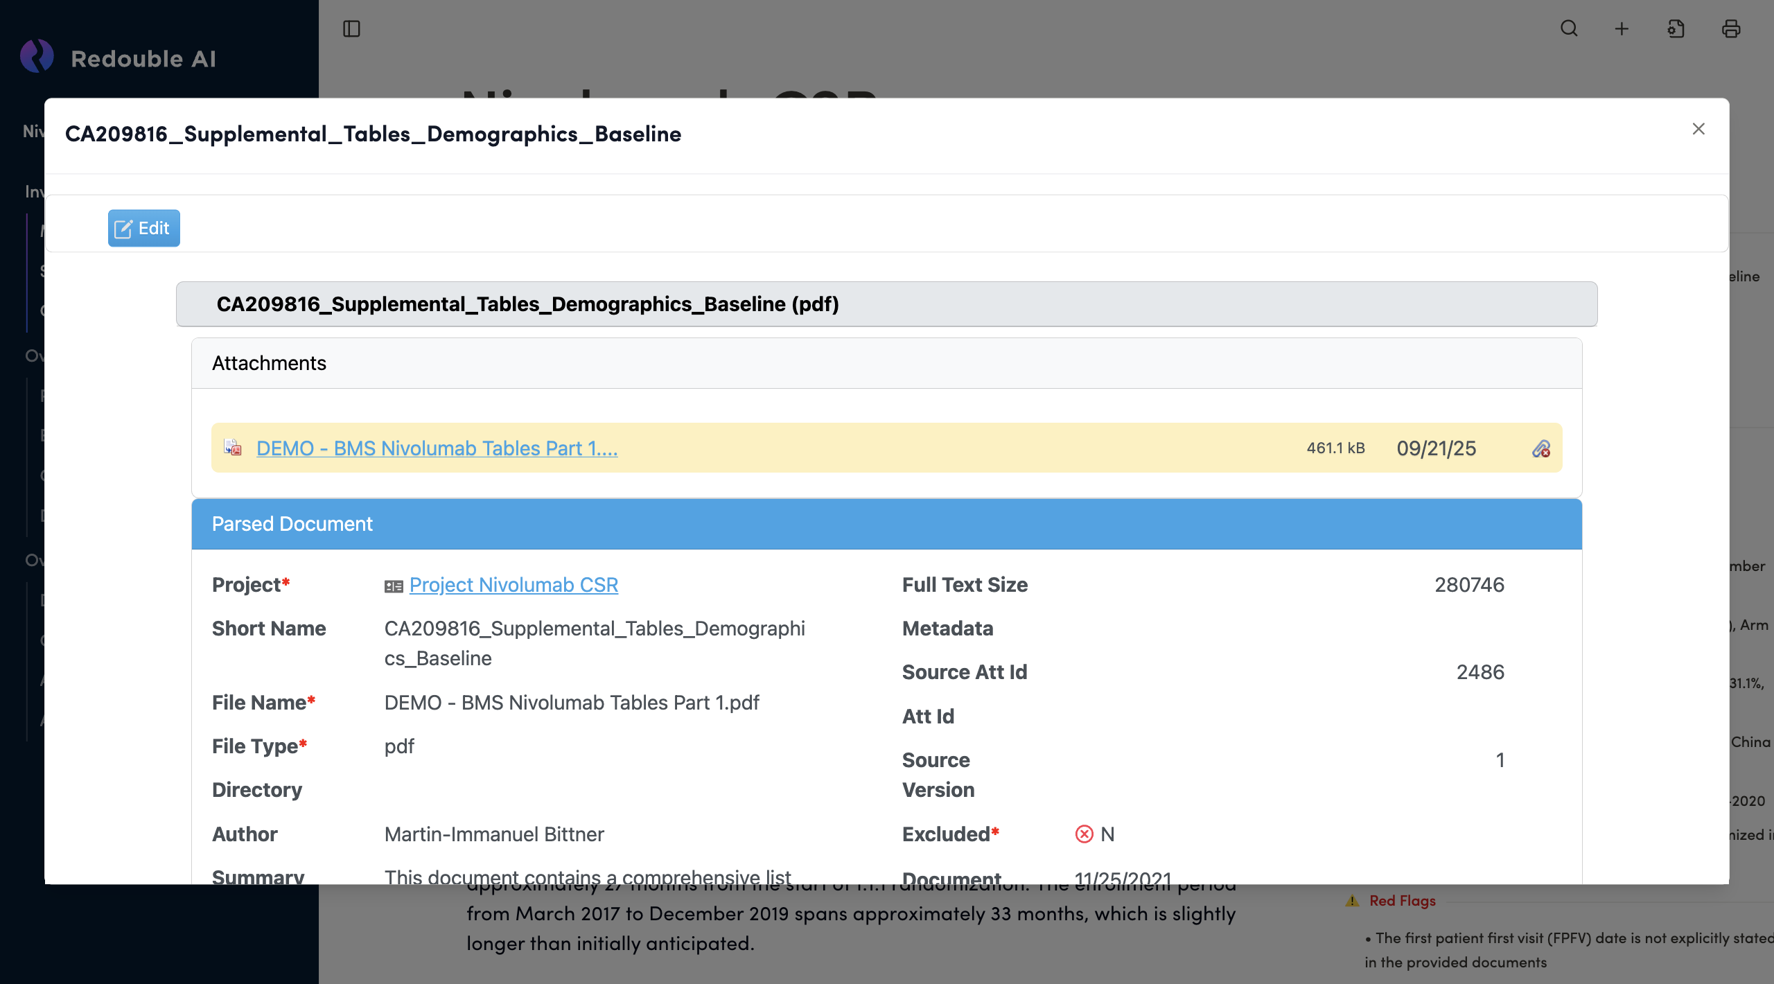
Task: Open the DEMO - BMS Nivolumab Tables attachment link
Action: click(x=437, y=448)
